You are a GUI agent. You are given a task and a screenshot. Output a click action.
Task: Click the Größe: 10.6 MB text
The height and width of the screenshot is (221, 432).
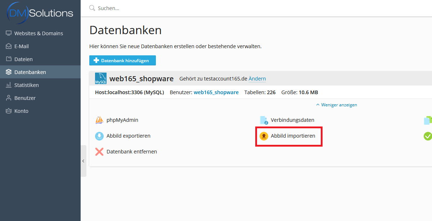pos(300,92)
